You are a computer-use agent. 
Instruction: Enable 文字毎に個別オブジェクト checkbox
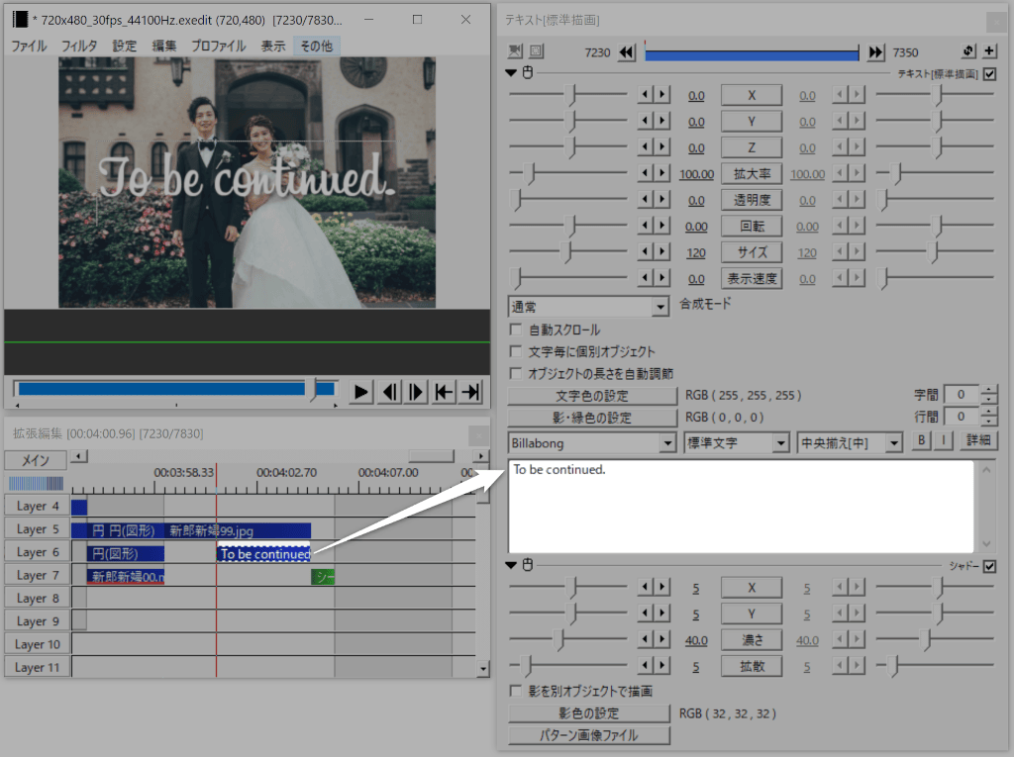click(515, 351)
